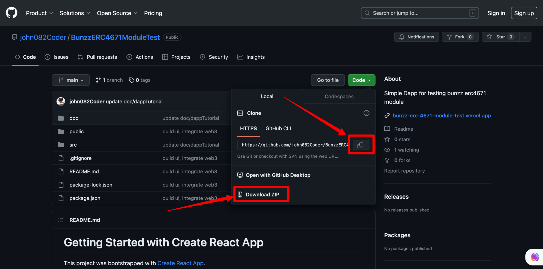Click the Open with GitHub Desktop icon
543x269 pixels.
tap(240, 175)
